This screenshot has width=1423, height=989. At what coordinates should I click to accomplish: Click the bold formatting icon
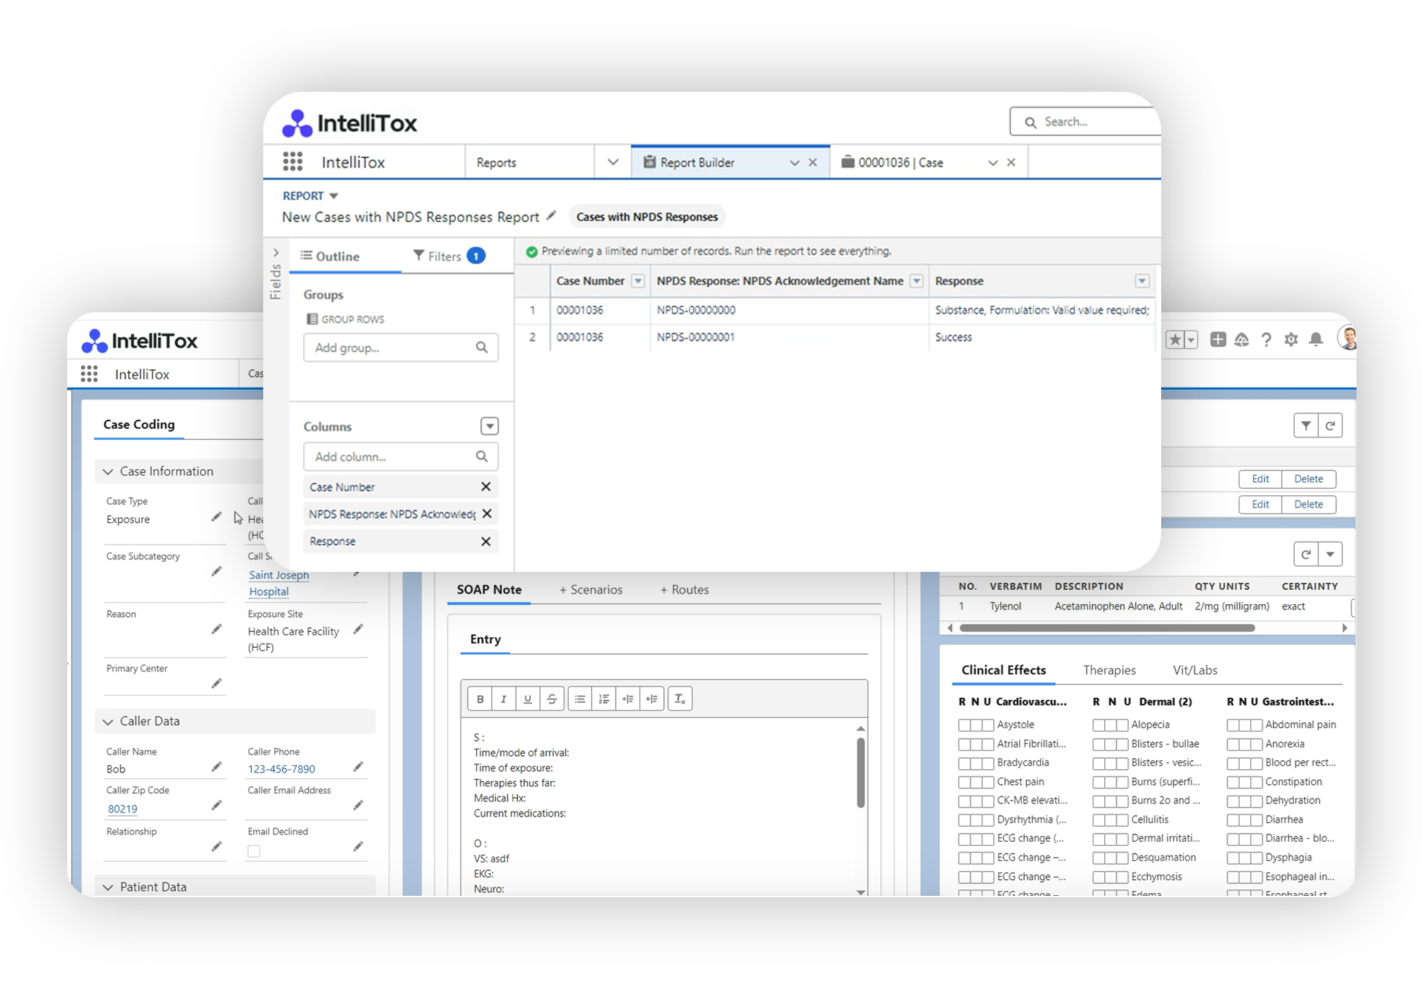click(x=480, y=699)
